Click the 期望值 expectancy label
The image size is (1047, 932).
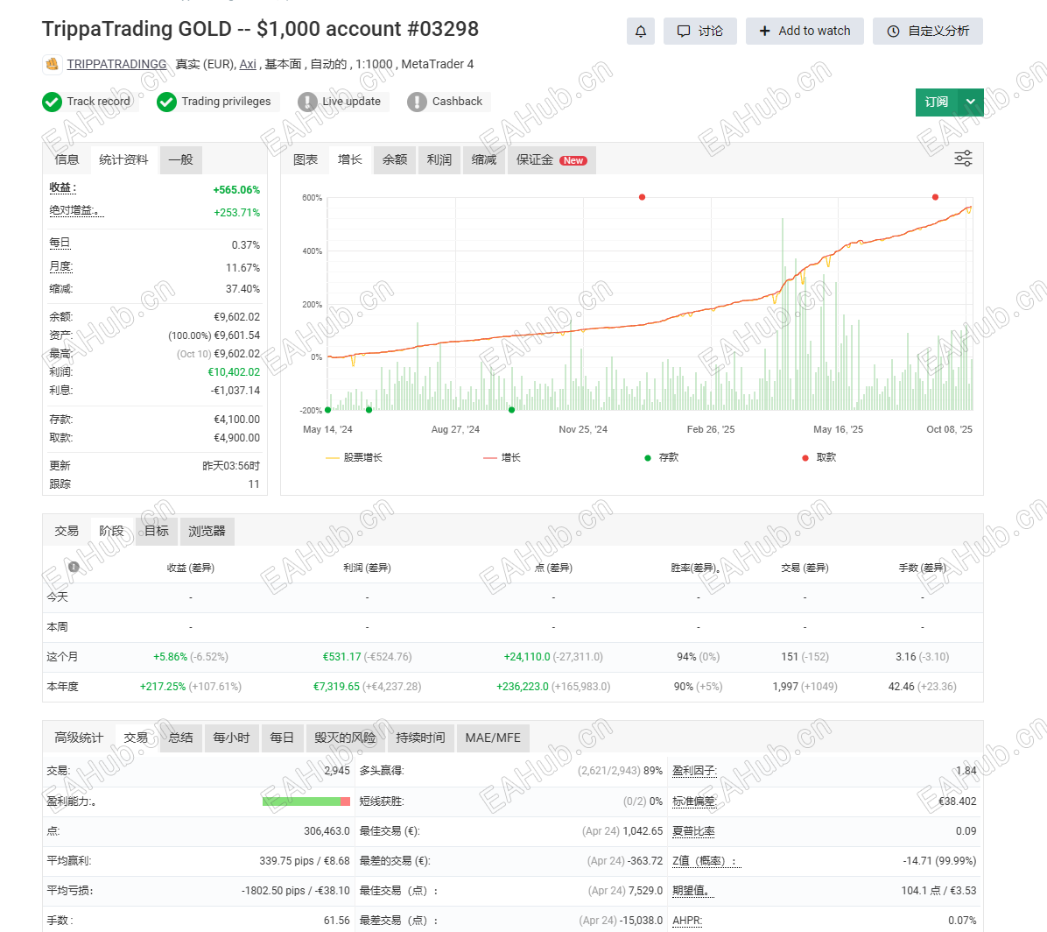coord(692,891)
